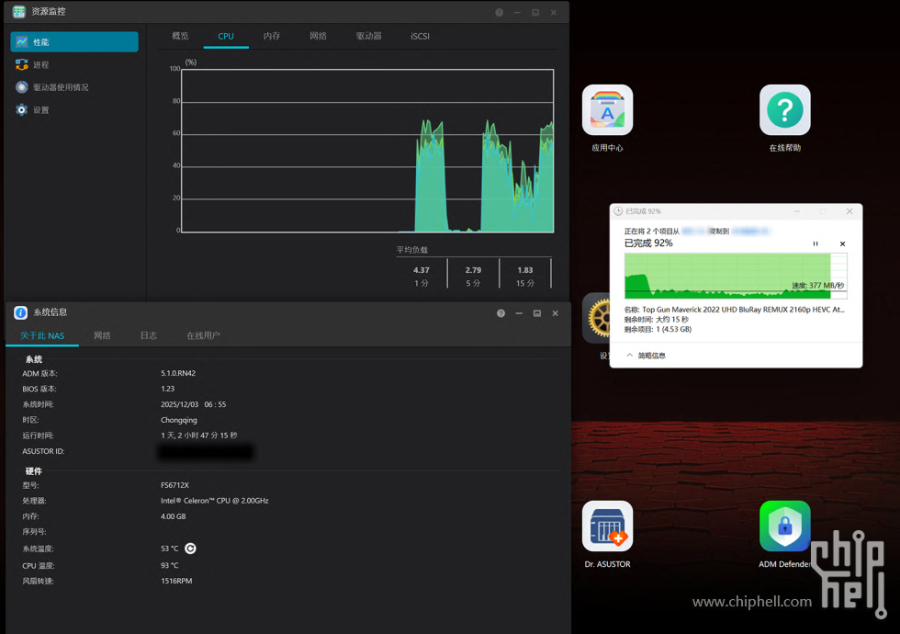Select 进程 in the resource monitor sidebar
Screen dimensions: 900x634
point(40,65)
